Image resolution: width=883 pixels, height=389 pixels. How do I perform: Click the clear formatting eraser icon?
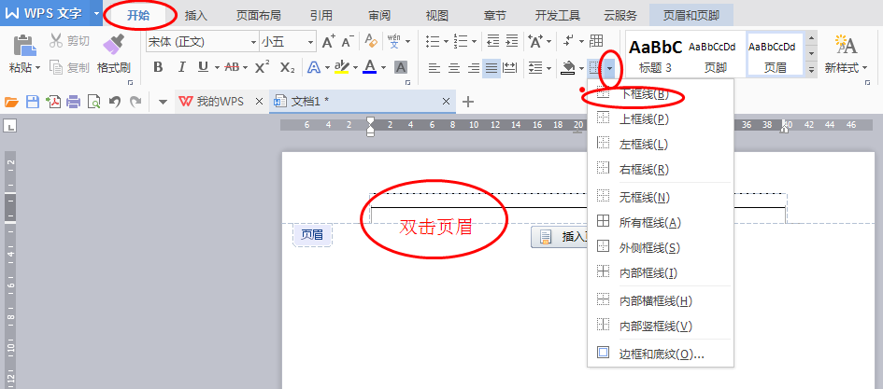pyautogui.click(x=371, y=41)
